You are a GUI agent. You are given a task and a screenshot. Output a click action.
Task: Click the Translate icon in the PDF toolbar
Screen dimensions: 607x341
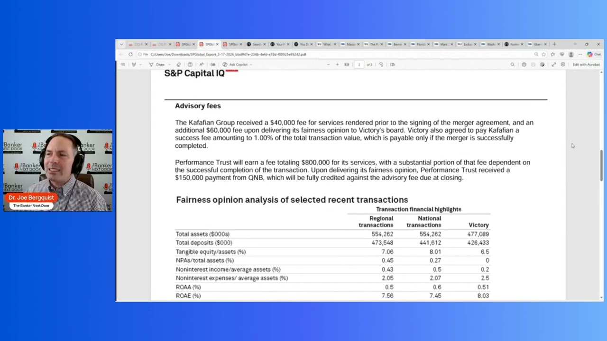point(213,64)
